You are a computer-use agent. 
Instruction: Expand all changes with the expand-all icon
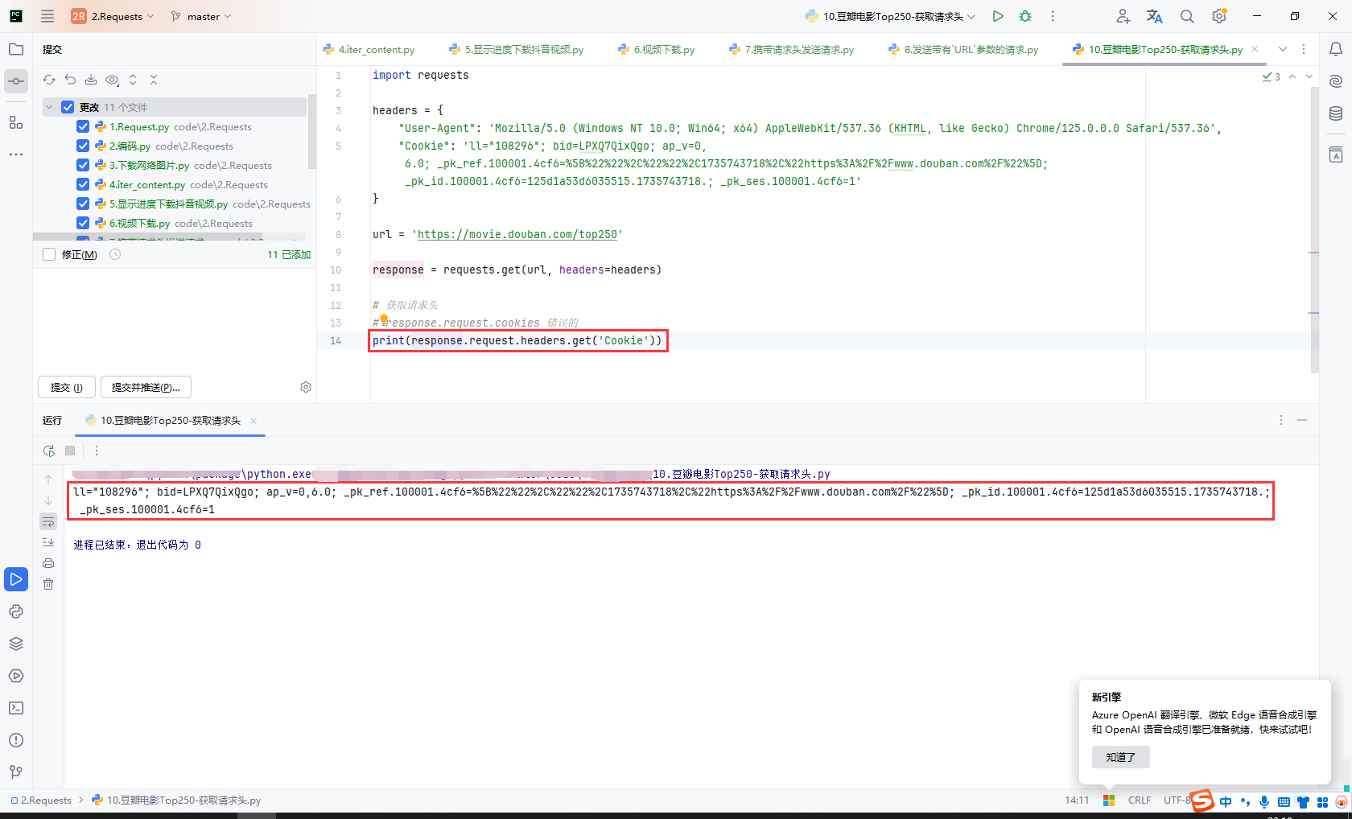(133, 80)
